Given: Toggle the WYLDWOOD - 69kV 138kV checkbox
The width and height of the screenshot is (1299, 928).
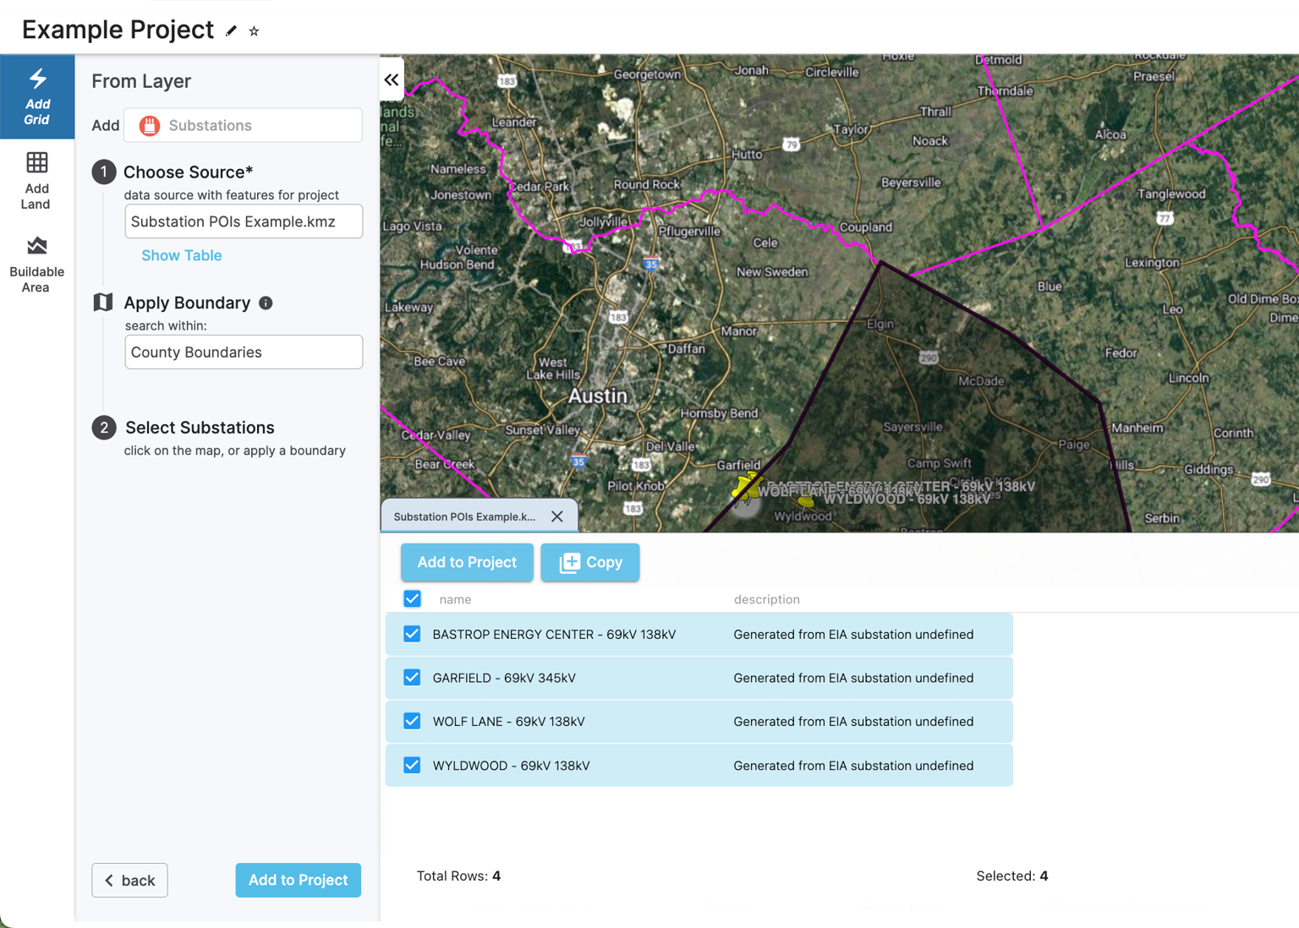Looking at the screenshot, I should pos(412,764).
